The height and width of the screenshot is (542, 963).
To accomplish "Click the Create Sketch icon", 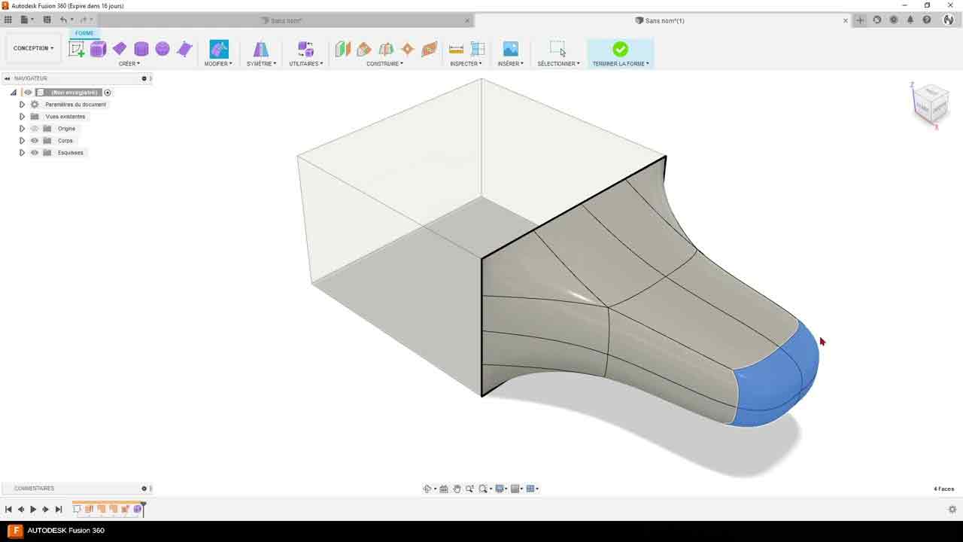I will pos(77,49).
